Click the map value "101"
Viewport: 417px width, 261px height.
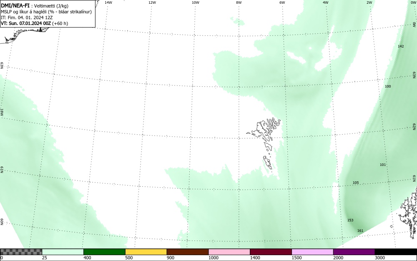tap(383, 165)
